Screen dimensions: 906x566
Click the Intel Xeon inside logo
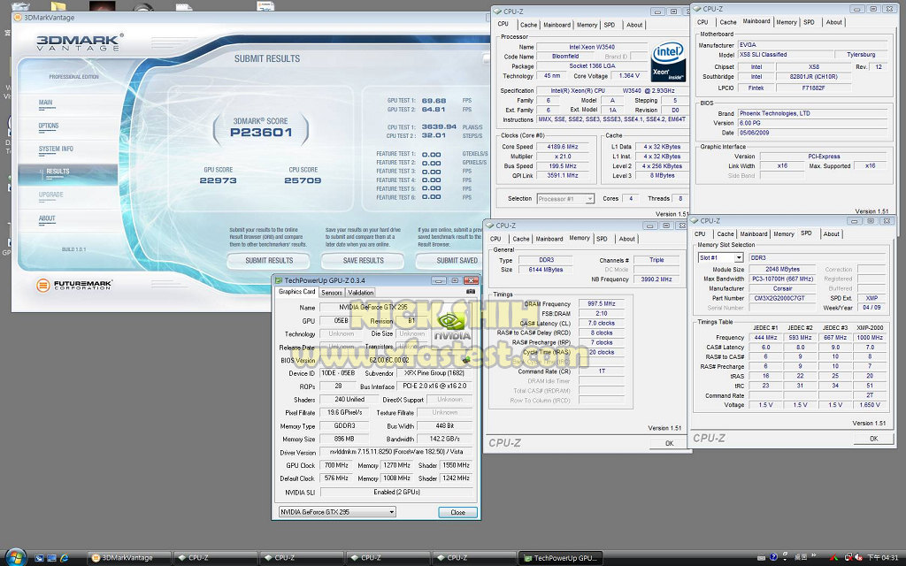tap(668, 60)
